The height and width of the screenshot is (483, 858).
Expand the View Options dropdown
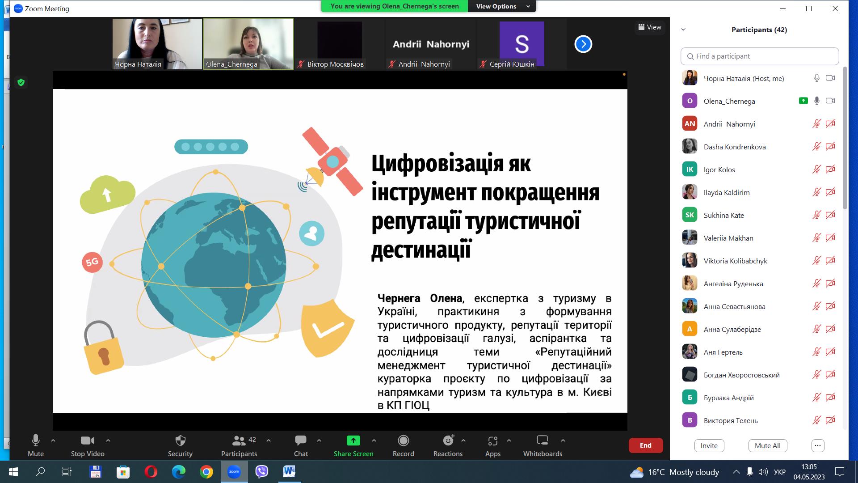(x=502, y=6)
